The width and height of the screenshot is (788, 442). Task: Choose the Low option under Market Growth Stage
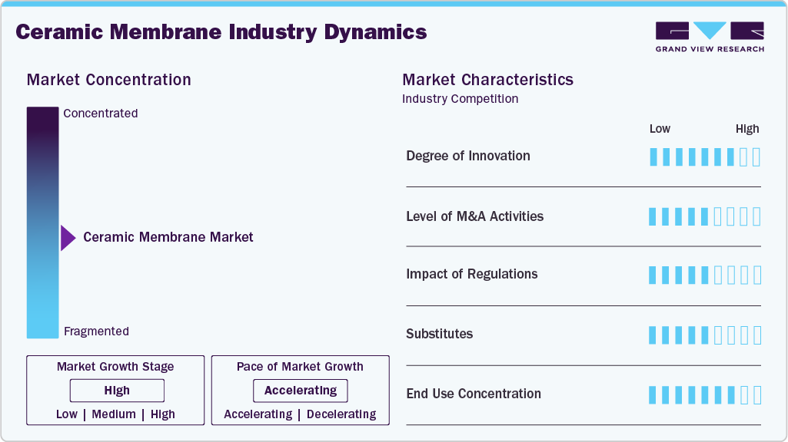pyautogui.click(x=67, y=414)
